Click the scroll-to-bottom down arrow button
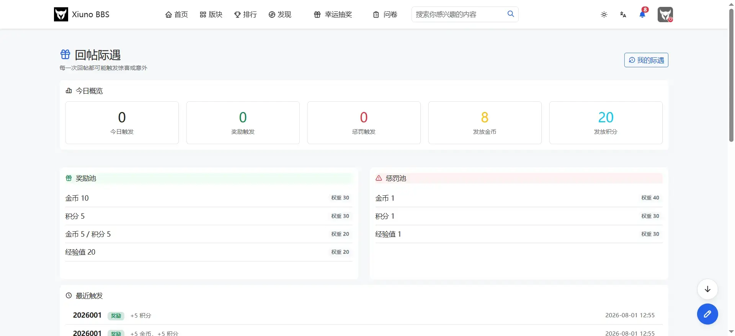 707,289
